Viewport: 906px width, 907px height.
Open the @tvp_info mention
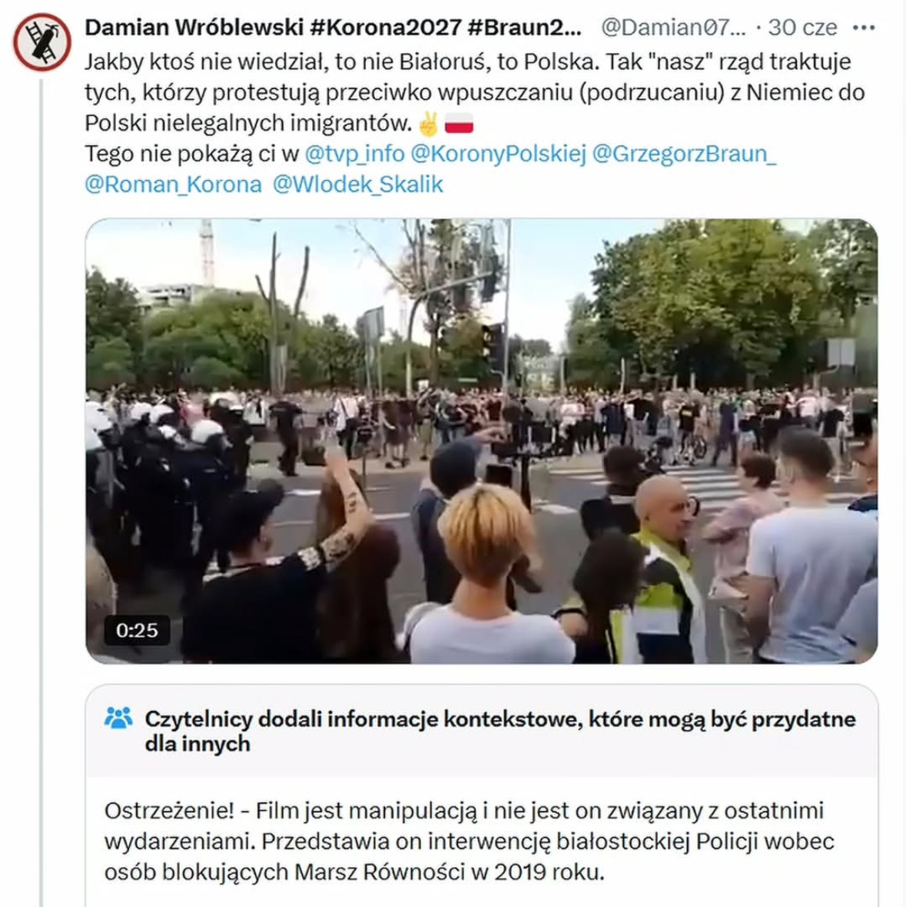tap(354, 154)
